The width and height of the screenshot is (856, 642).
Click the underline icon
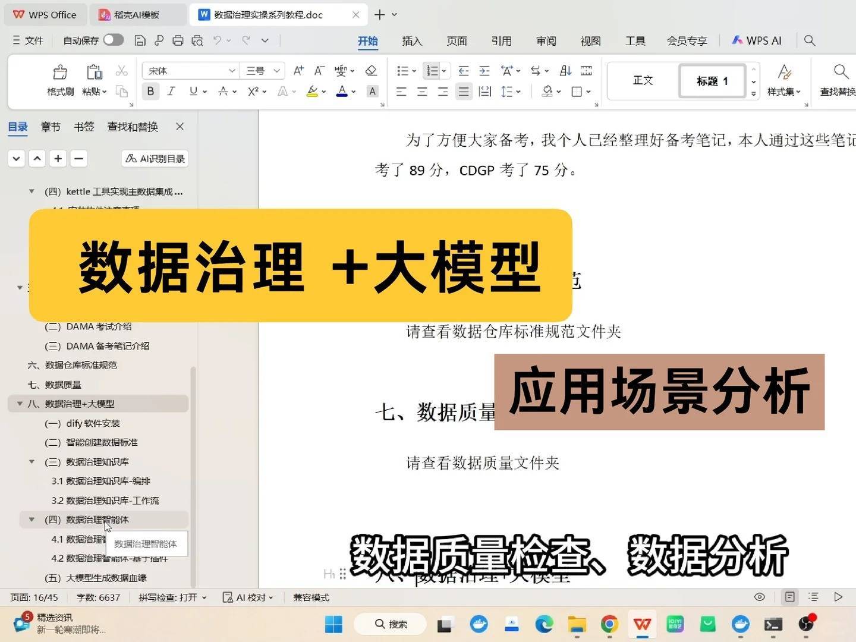coord(193,91)
